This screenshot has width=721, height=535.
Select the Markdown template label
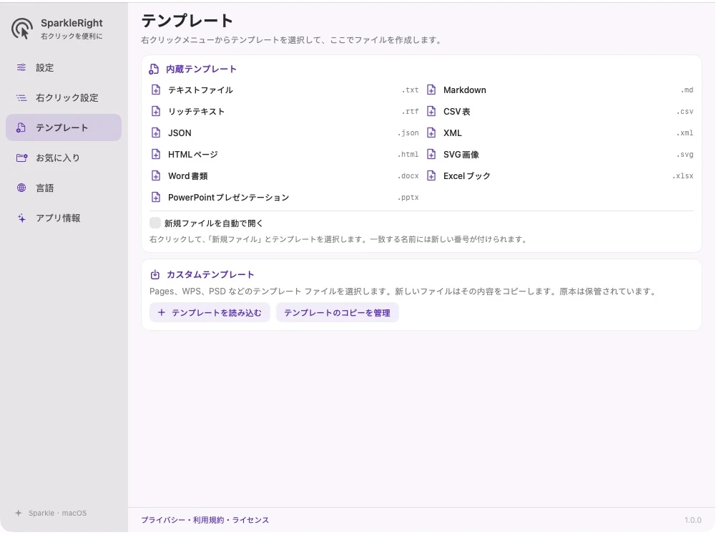(x=464, y=90)
